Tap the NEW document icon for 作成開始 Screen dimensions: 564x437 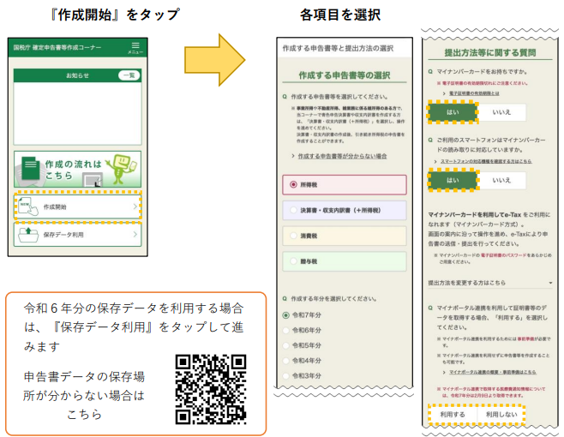click(28, 207)
